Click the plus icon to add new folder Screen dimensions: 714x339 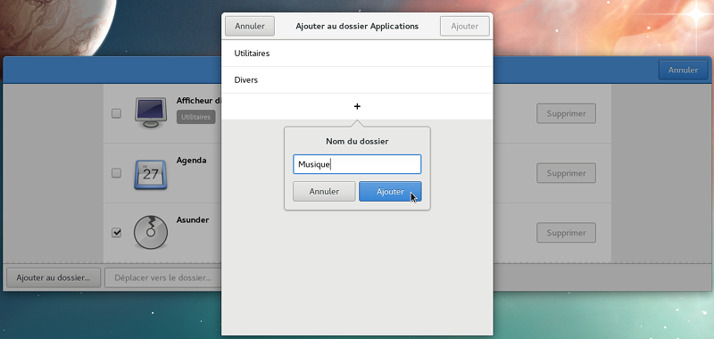(357, 106)
